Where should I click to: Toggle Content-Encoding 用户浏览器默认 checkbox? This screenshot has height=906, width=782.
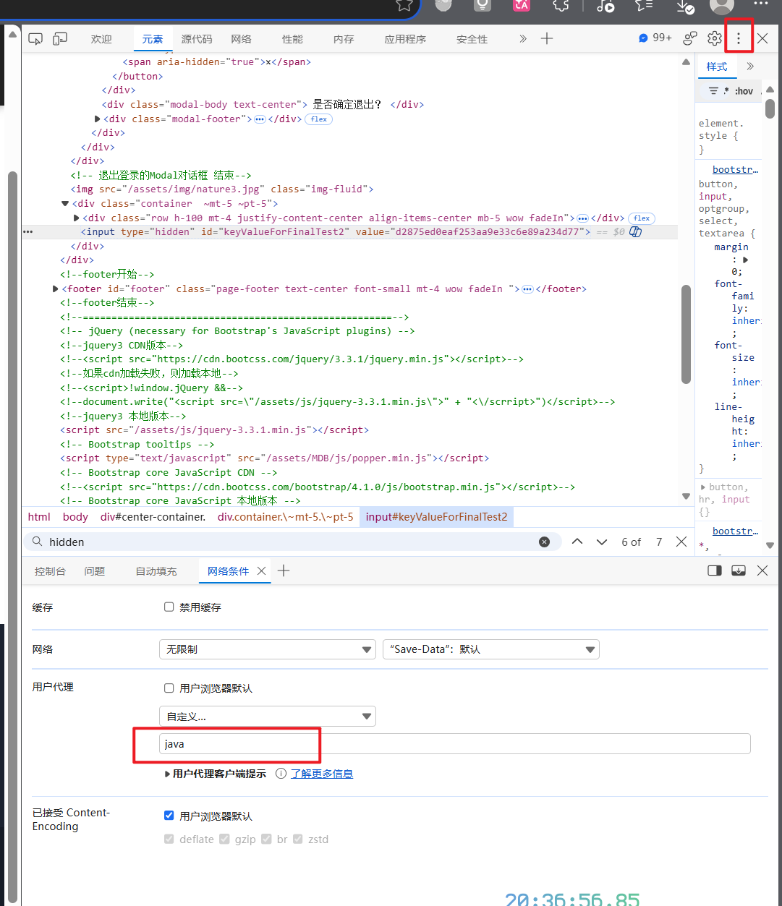169,816
